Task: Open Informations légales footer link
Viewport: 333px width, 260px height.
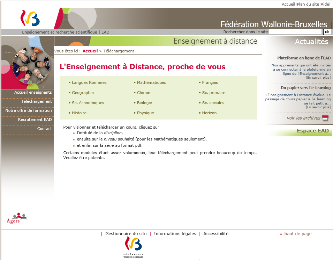Action: [x=175, y=234]
